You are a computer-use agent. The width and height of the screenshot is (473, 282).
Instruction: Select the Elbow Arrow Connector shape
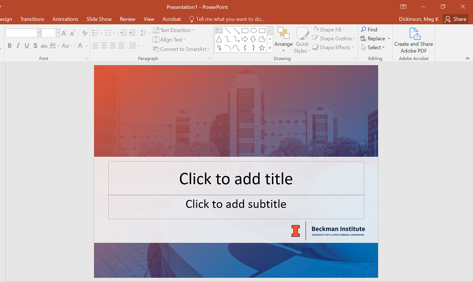tap(236, 39)
